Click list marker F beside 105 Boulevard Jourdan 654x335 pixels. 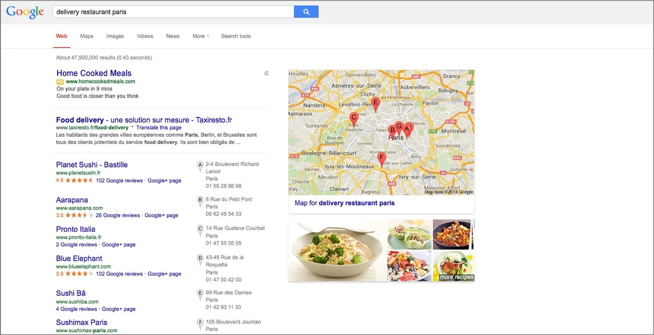[x=200, y=324]
